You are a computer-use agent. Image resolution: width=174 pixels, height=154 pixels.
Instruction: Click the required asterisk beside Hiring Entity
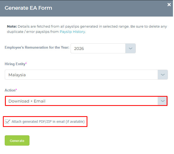click(26, 63)
